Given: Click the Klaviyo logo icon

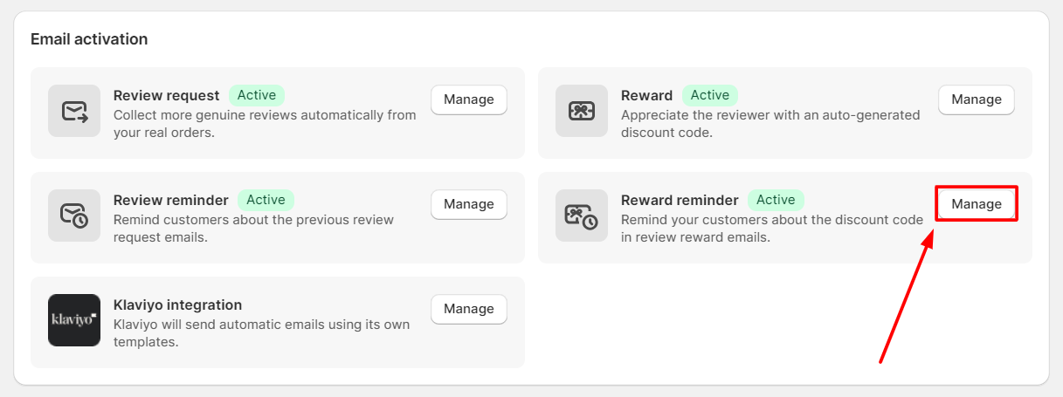Looking at the screenshot, I should 74,320.
